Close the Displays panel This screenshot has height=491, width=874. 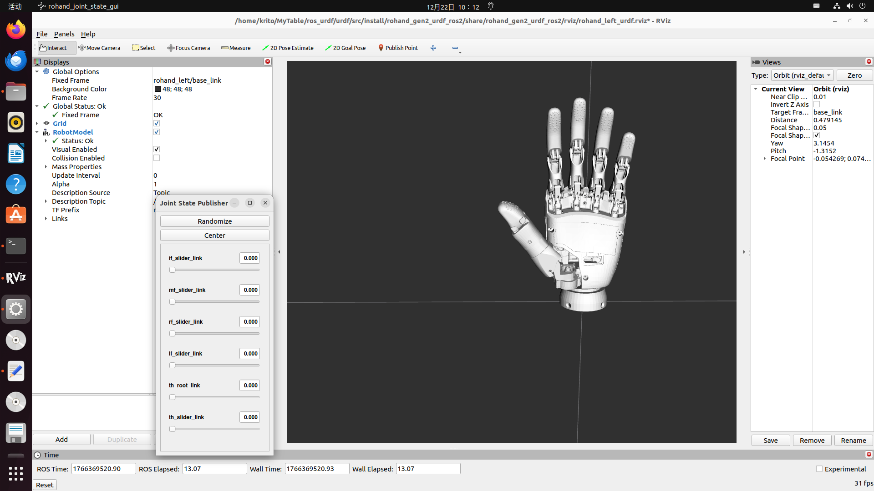(x=268, y=62)
